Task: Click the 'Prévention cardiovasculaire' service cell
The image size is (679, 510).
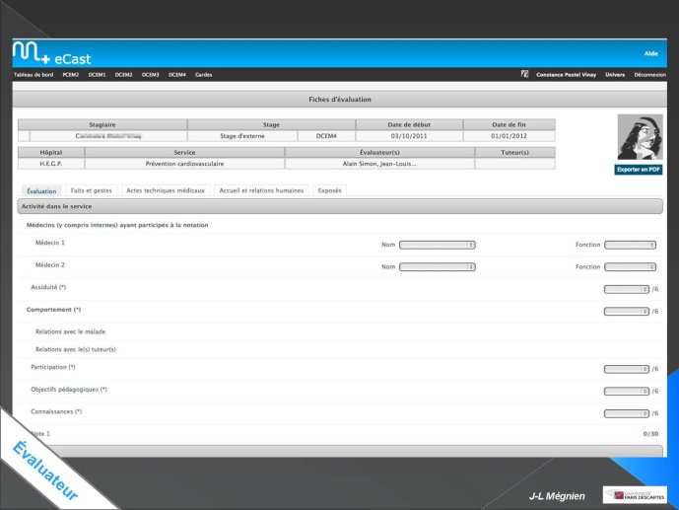Action: pos(184,164)
